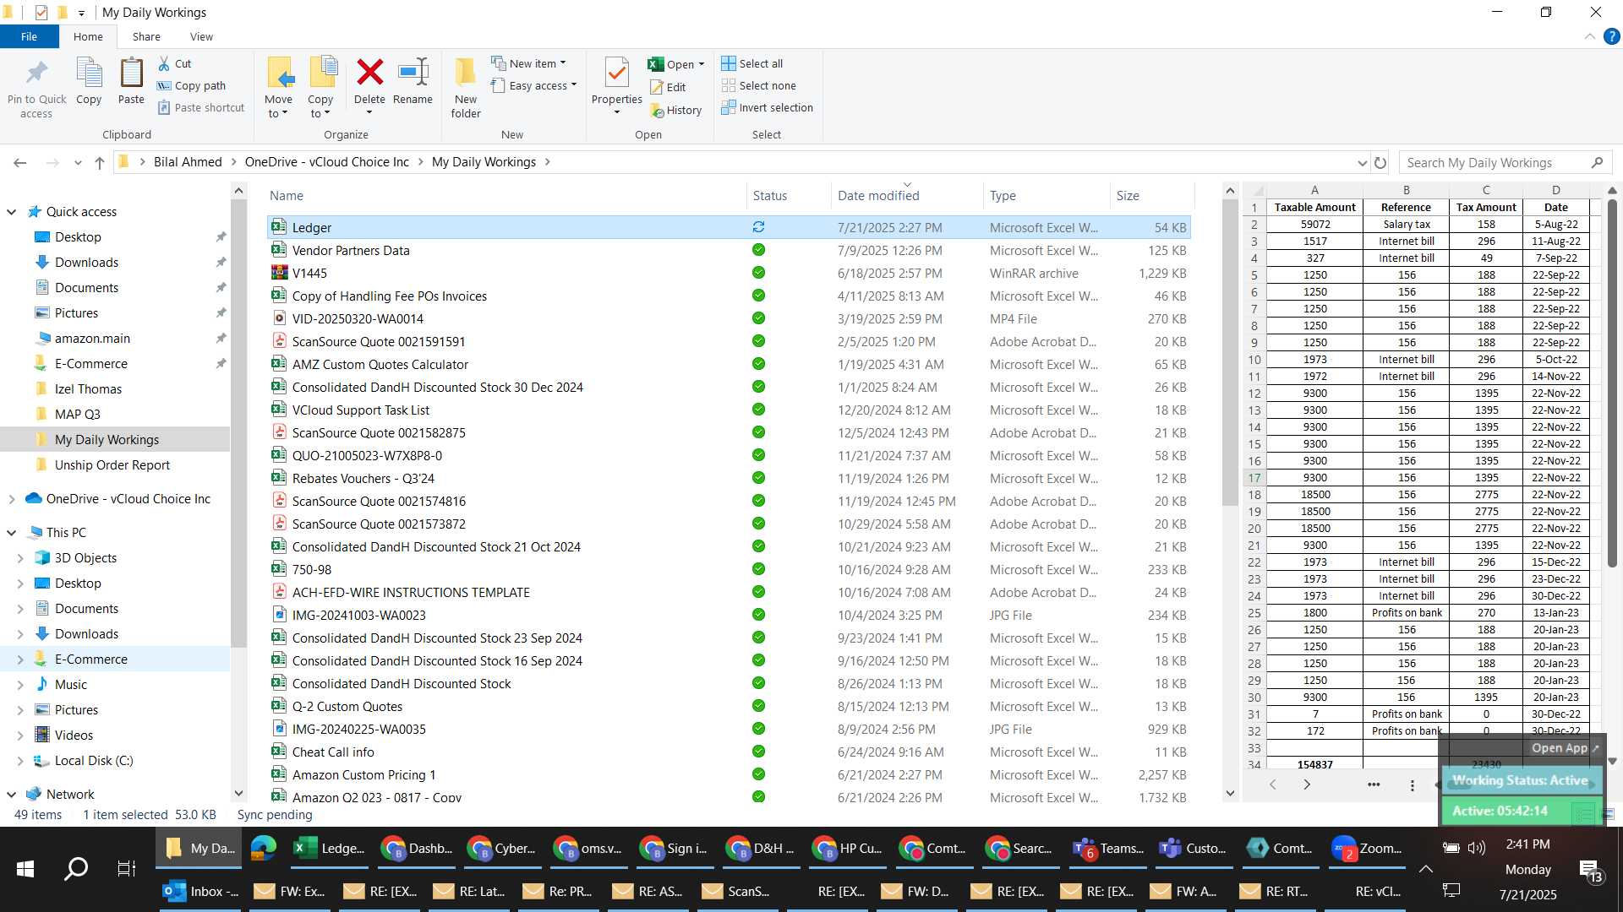This screenshot has height=912, width=1623.
Task: Click the Pin to Quick access icon
Action: [x=36, y=74]
